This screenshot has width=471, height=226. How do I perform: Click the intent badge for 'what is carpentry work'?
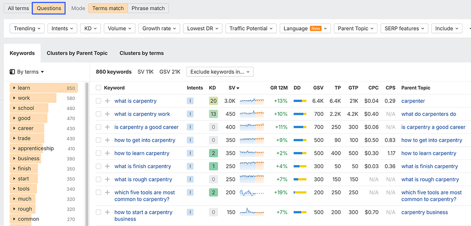pos(190,114)
